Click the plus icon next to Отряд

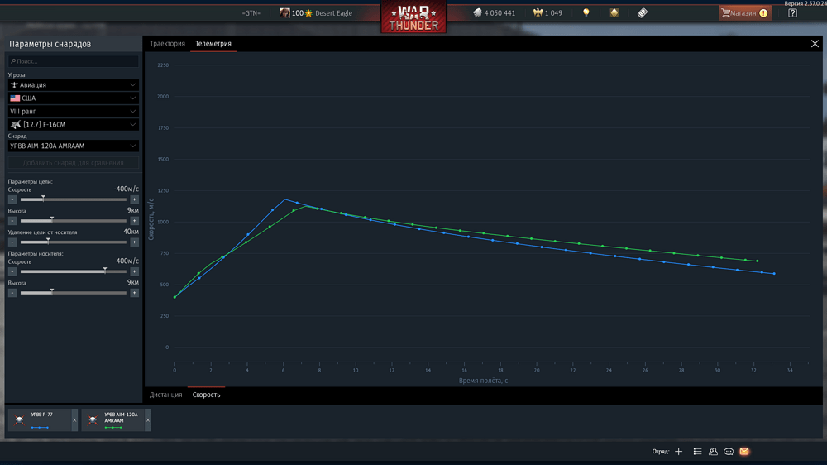click(679, 451)
